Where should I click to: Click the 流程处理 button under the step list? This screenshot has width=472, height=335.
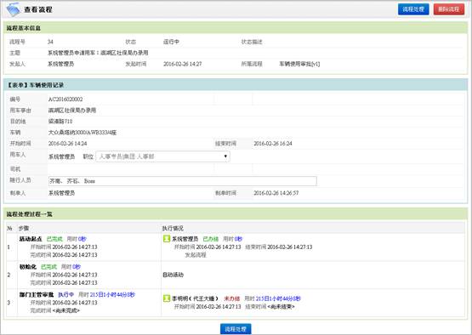236,329
